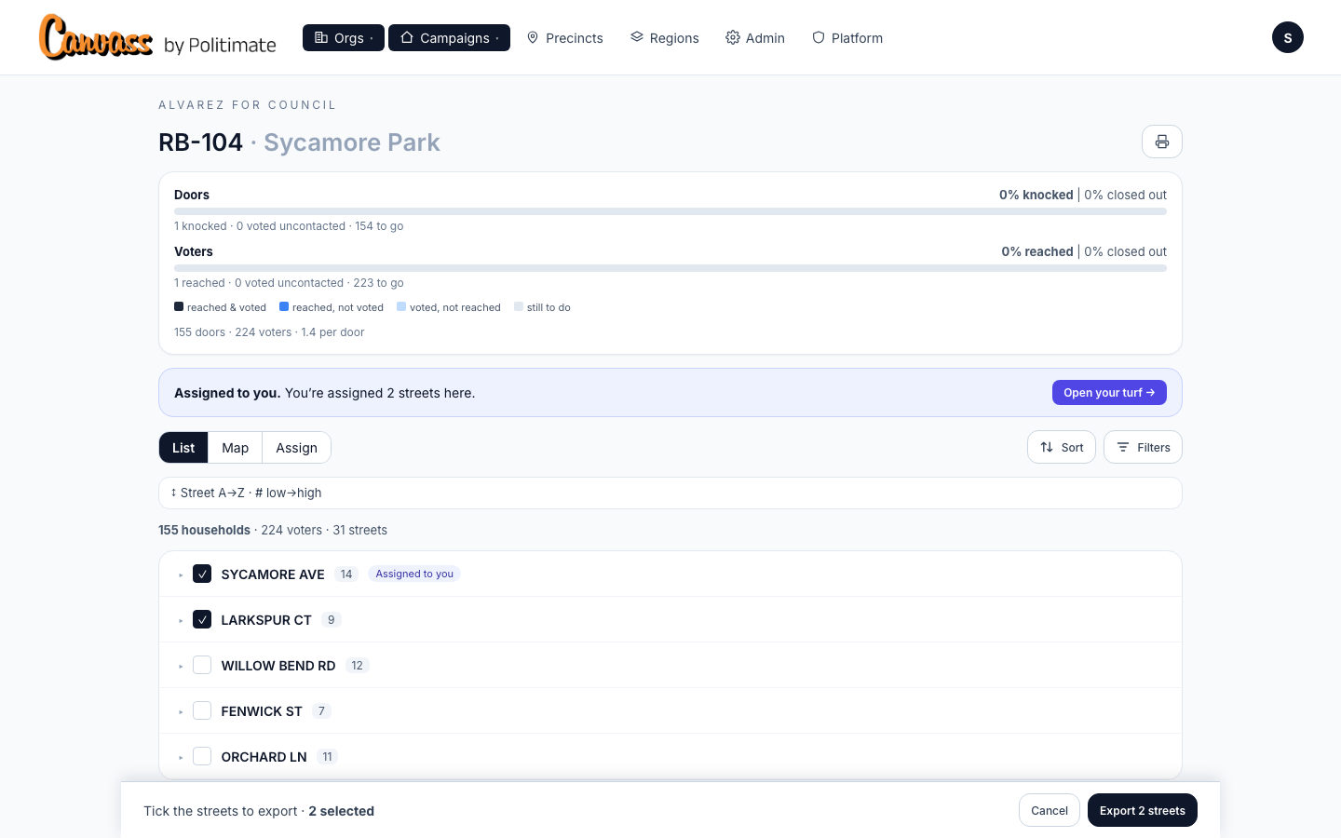Screen dimensions: 1341x838
Task: Switch to the Assign tab
Action: 296,448
